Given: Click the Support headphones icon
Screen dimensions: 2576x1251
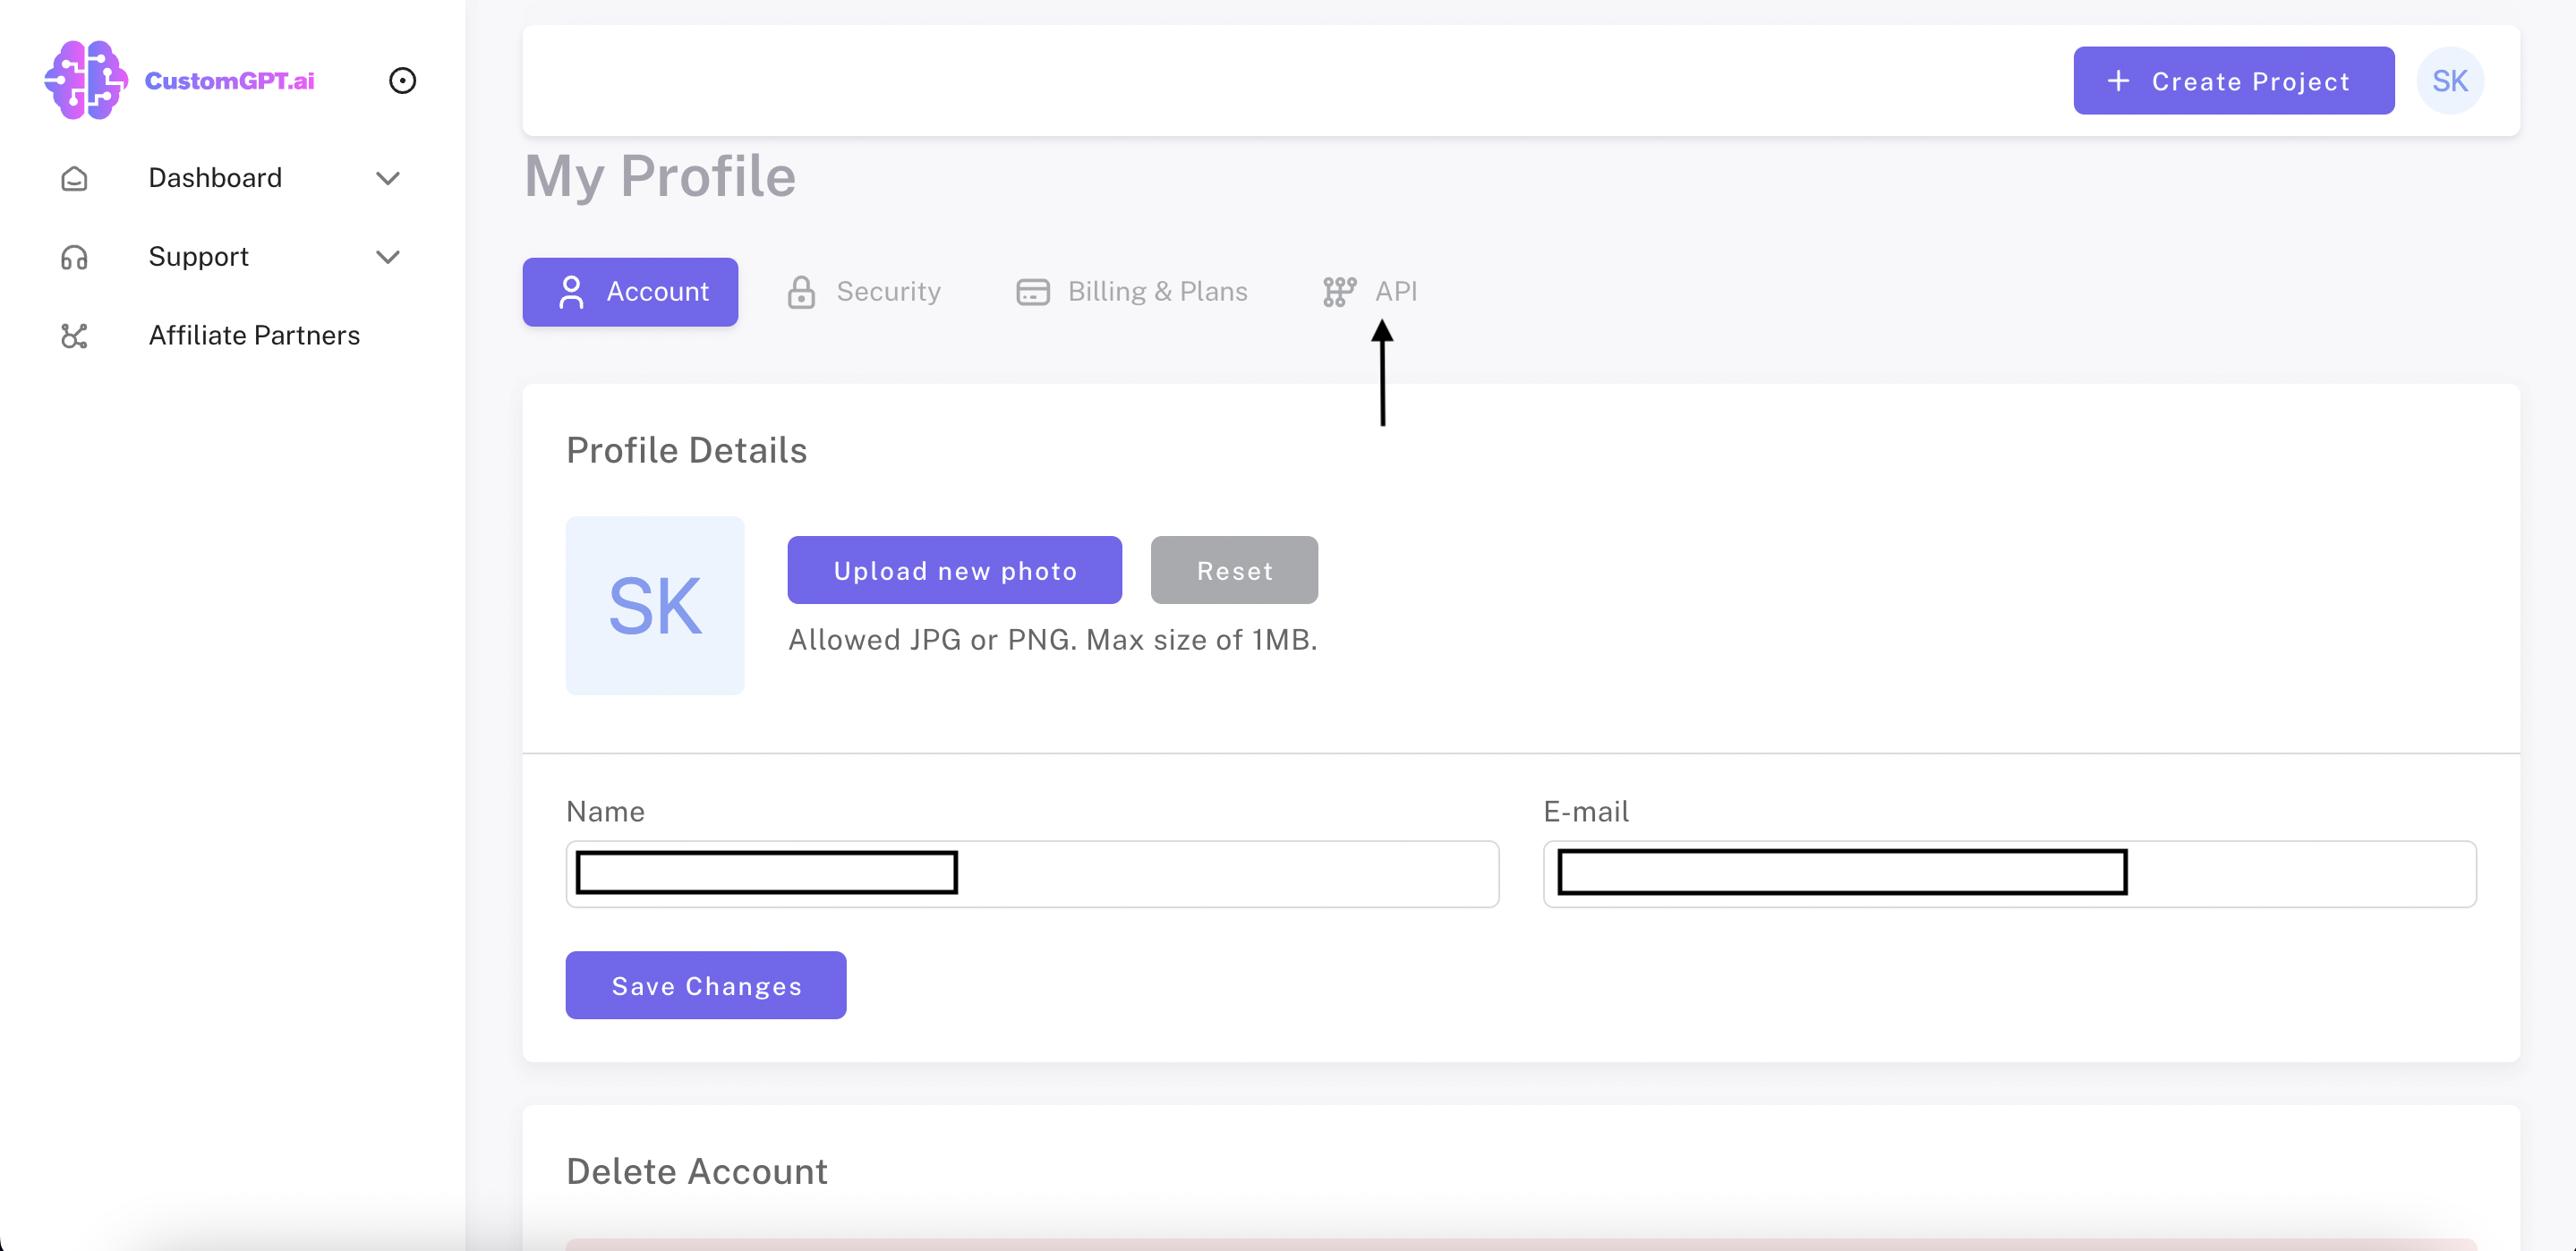Looking at the screenshot, I should click(x=74, y=257).
